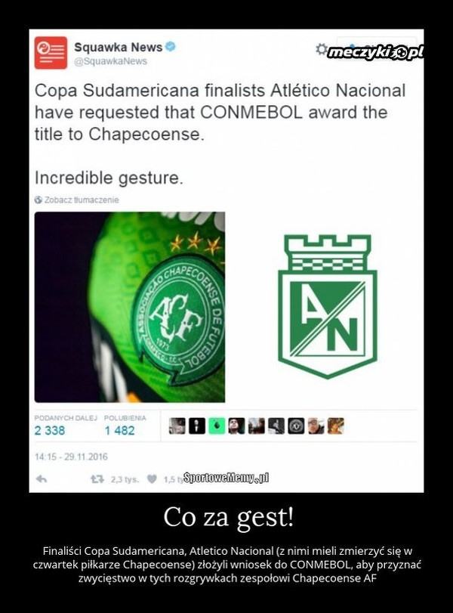Open the Atlético Nacional crest image
This screenshot has width=453, height=613.
pyautogui.click(x=327, y=307)
